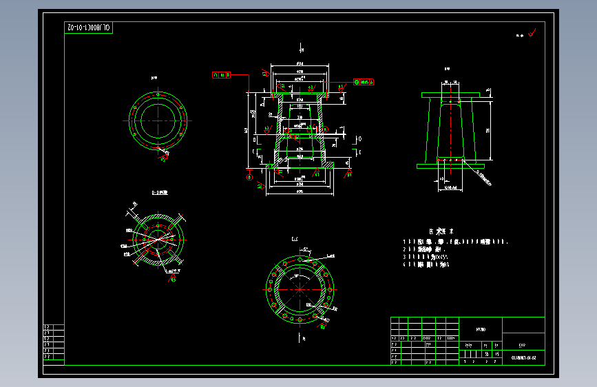Screen dimensions: 597x387
Task: Click the technical requirements notes heading
Action: pos(441,231)
